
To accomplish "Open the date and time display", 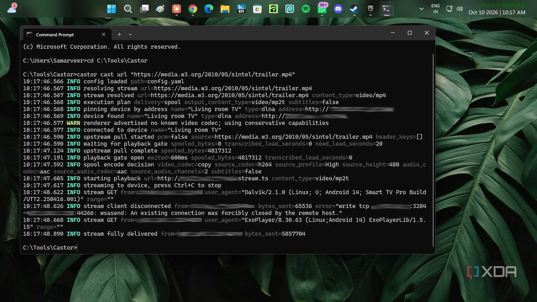I will point(497,12).
